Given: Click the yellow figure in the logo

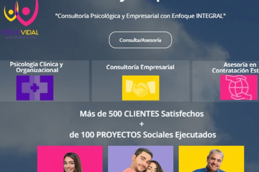Looking at the screenshot, I should 10,13.
